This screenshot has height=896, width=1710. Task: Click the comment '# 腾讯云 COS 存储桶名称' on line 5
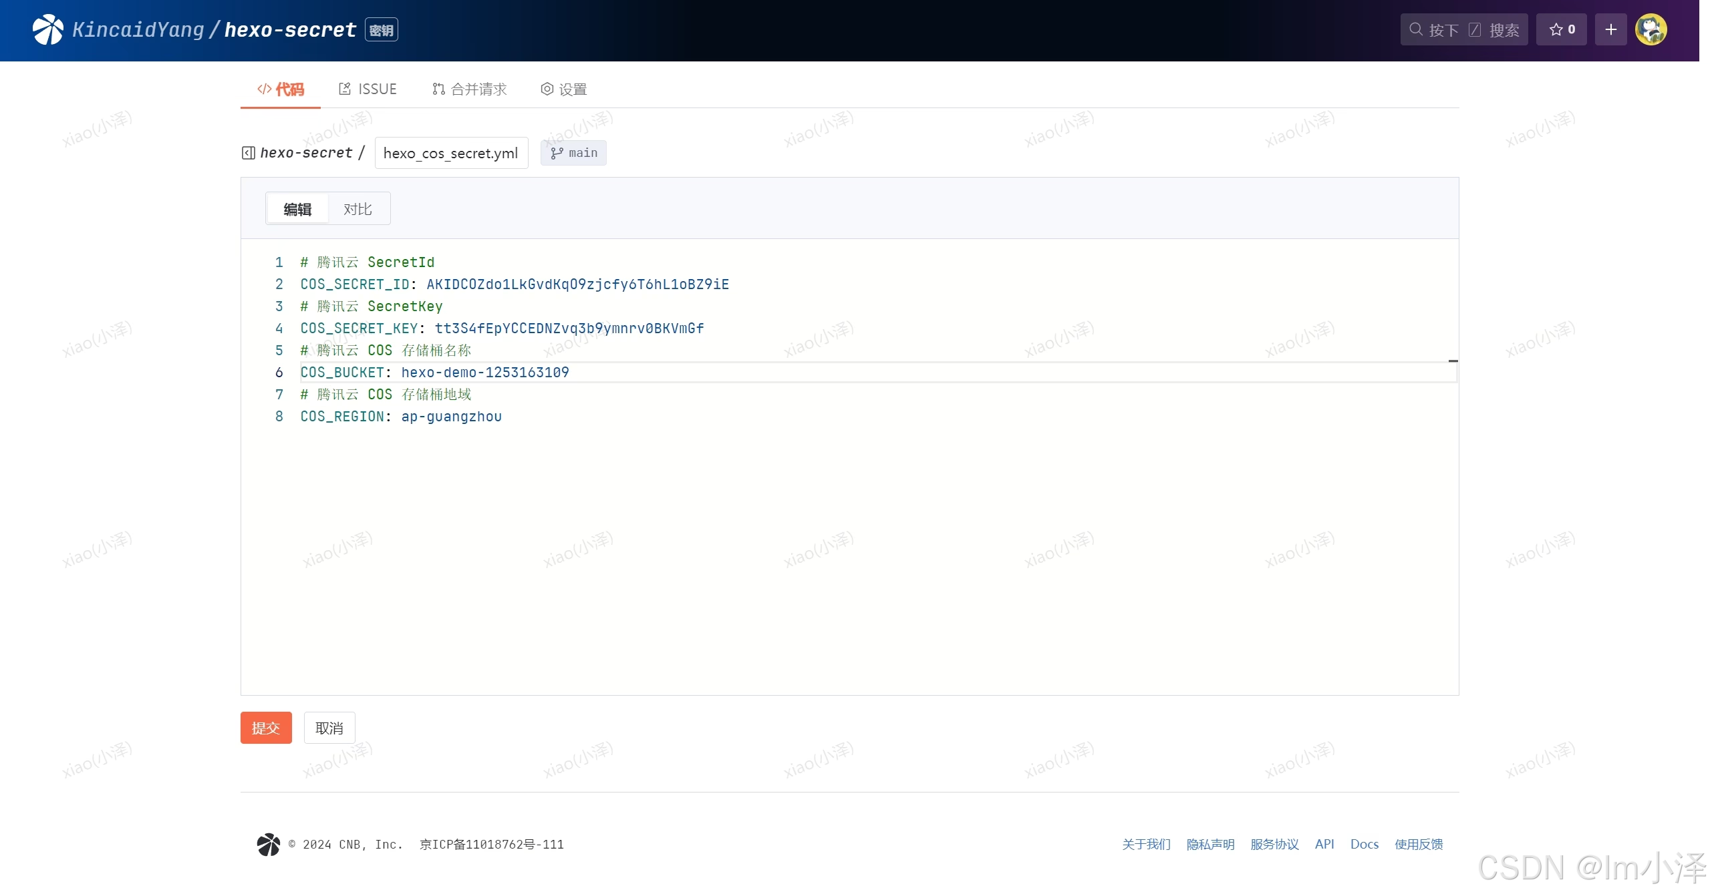coord(386,351)
